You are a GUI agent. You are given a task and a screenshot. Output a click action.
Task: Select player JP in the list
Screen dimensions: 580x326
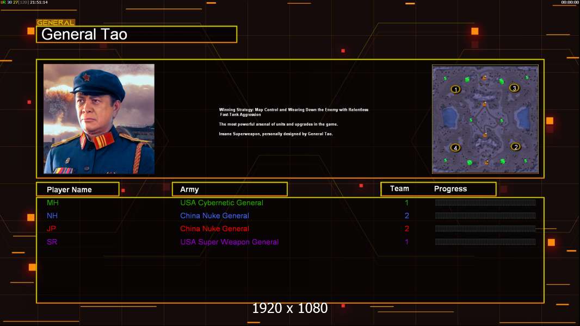[51, 229]
